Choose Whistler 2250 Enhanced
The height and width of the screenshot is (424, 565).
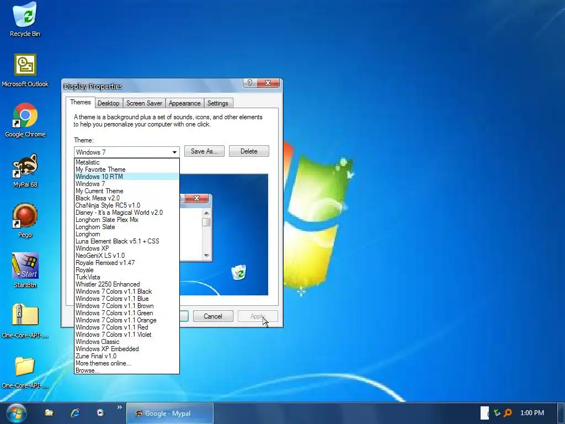coord(127,284)
